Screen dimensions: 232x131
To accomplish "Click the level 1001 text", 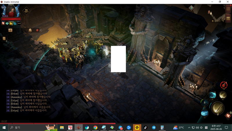I will 5,16.
